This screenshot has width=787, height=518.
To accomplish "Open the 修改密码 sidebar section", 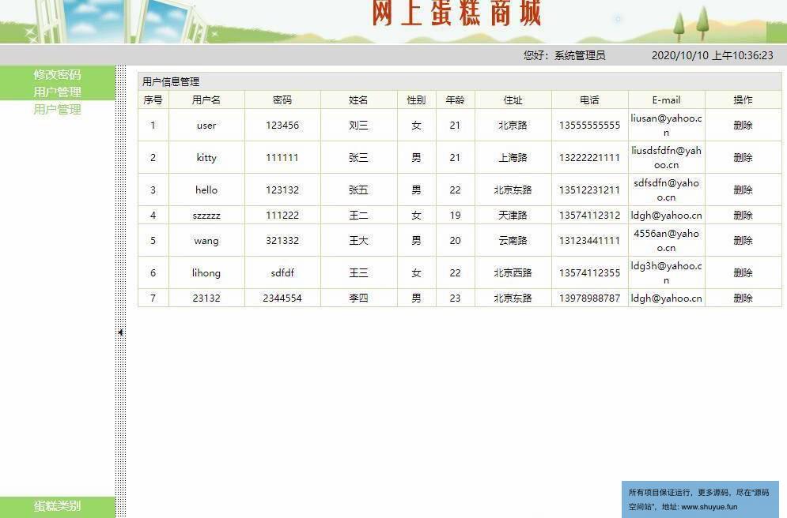I will 57,74.
